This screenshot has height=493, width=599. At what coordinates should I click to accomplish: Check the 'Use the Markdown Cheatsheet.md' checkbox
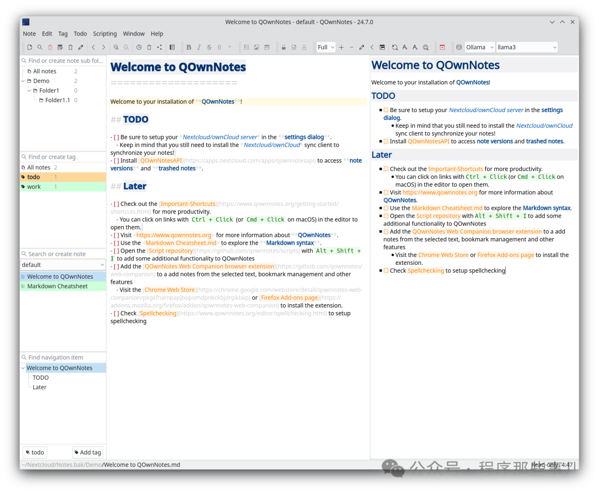[x=386, y=208]
